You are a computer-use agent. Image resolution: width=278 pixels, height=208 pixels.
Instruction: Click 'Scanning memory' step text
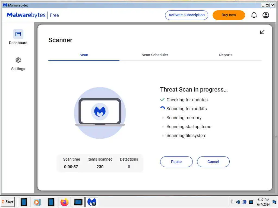coord(184,118)
